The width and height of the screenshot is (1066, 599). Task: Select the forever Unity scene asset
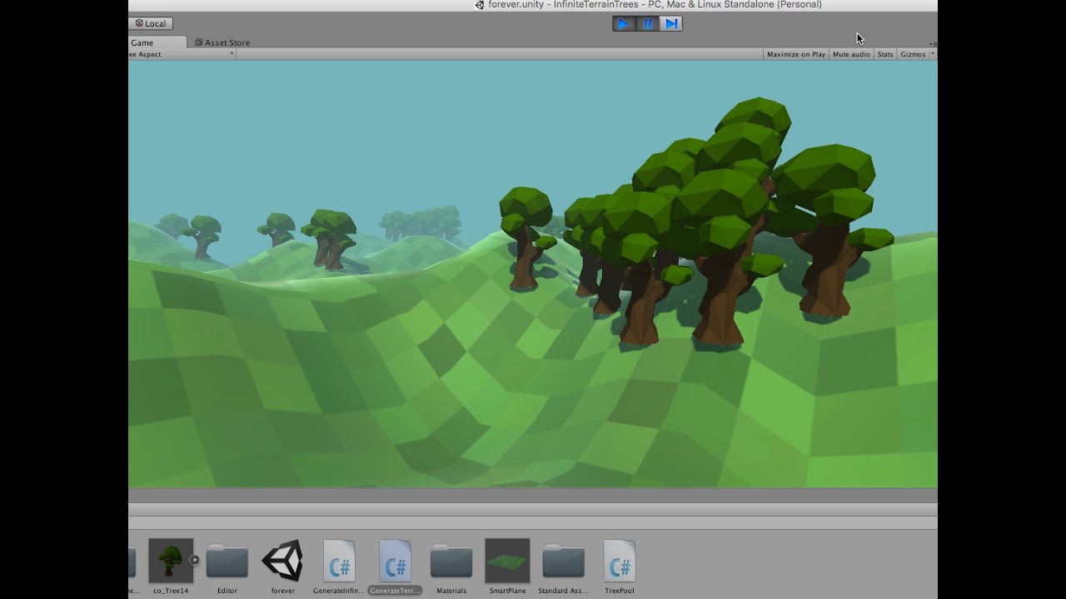click(282, 560)
